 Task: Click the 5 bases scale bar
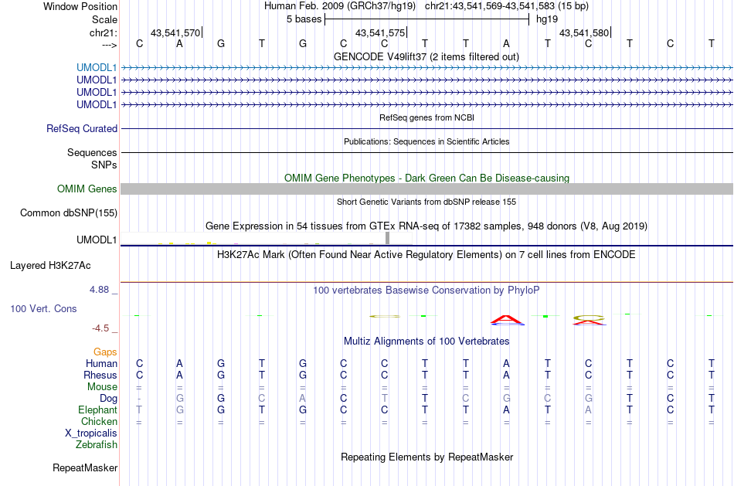coord(426,19)
